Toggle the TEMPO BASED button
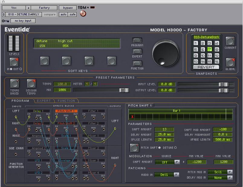Image resolution: width=243 pixels, height=187 pixels. tap(15, 83)
